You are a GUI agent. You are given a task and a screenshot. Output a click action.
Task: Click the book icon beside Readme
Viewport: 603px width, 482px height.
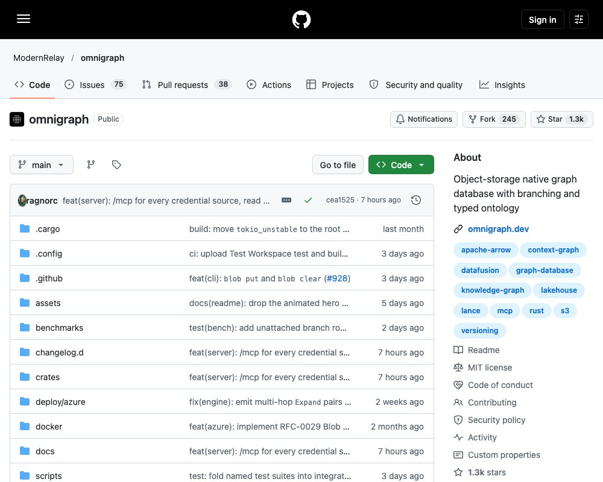[458, 350]
